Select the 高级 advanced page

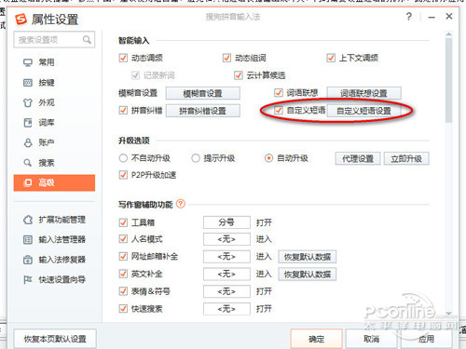pos(54,182)
